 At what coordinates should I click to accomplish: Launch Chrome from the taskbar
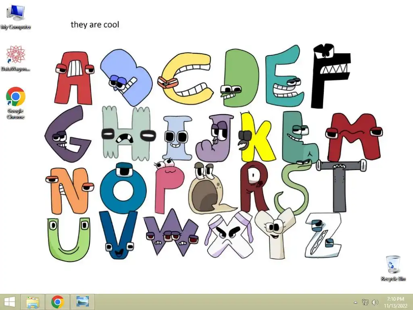click(x=57, y=302)
